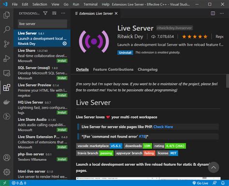
Task: Open the Go menu
Action: [x=66, y=4]
